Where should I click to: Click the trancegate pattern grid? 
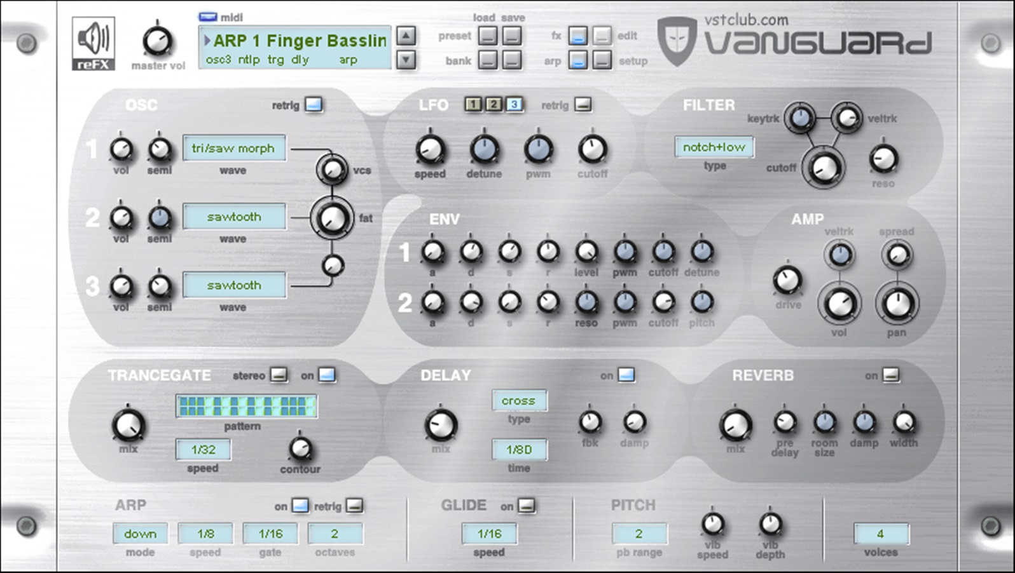pyautogui.click(x=246, y=406)
